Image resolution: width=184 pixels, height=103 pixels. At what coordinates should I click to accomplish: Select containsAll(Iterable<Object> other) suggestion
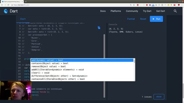(82, 79)
